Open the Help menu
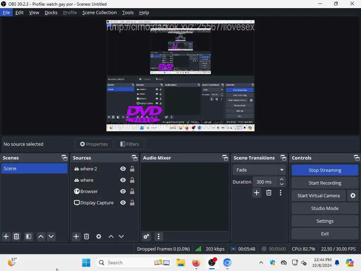Screen dimensions: 361x271 tap(144, 12)
